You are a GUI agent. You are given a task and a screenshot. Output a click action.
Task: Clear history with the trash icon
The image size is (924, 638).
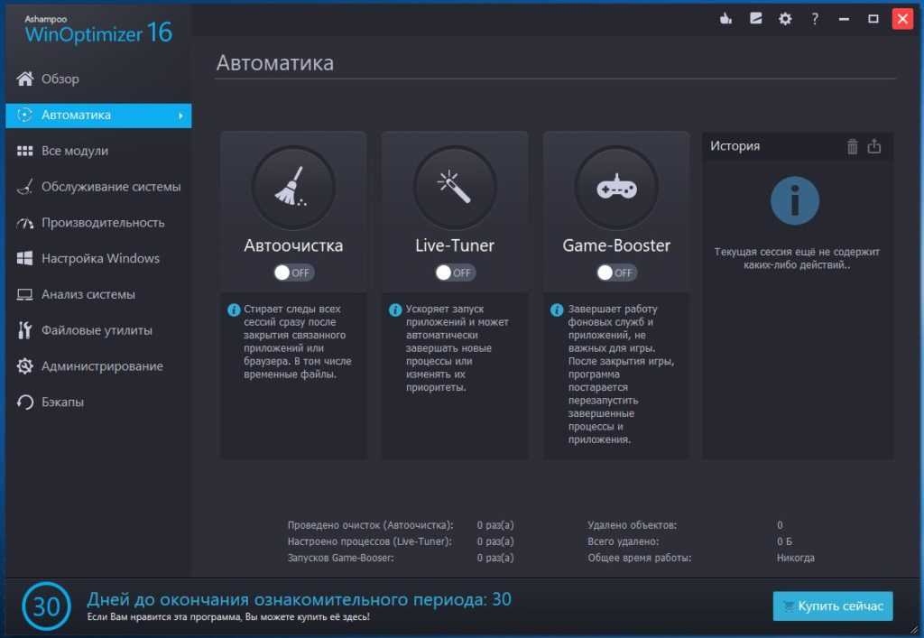coord(852,146)
